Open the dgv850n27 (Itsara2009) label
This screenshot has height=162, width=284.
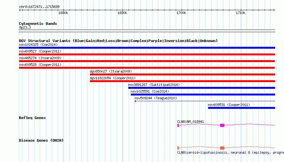coord(111,71)
